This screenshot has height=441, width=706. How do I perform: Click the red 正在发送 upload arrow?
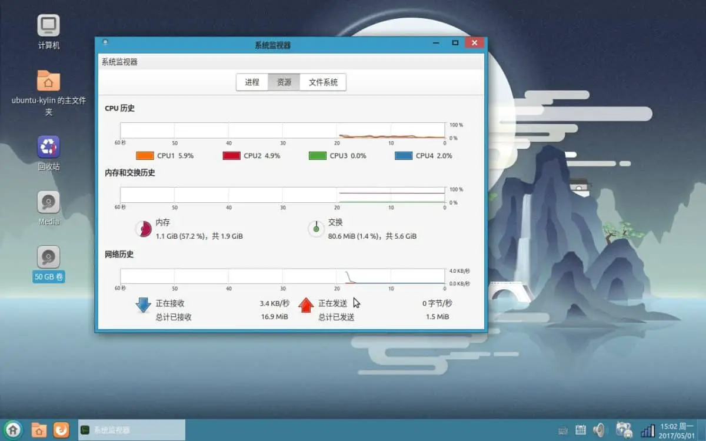(306, 305)
